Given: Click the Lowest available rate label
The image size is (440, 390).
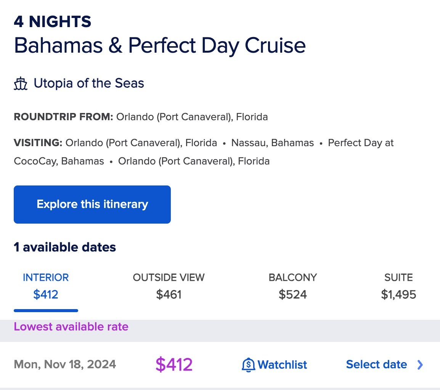Looking at the screenshot, I should pos(71,327).
